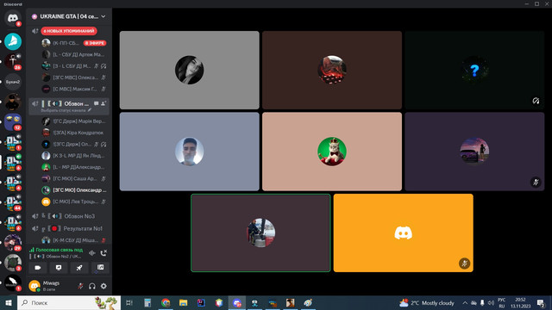Select user [L - СБУ Д] Артем in list

[x=73, y=54]
